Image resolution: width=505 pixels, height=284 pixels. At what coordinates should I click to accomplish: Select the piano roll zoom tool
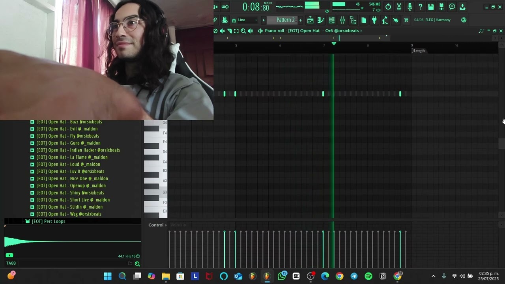point(243,31)
